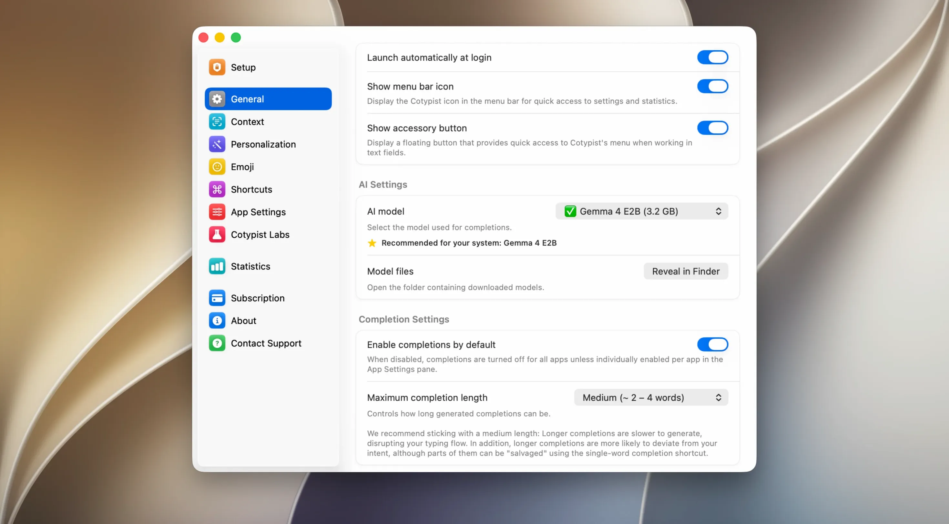Turn off Show accessory button
Image resolution: width=949 pixels, height=524 pixels.
712,128
